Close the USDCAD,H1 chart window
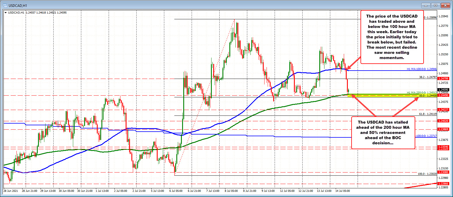The width and height of the screenshot is (453, 197). tap(445, 5)
